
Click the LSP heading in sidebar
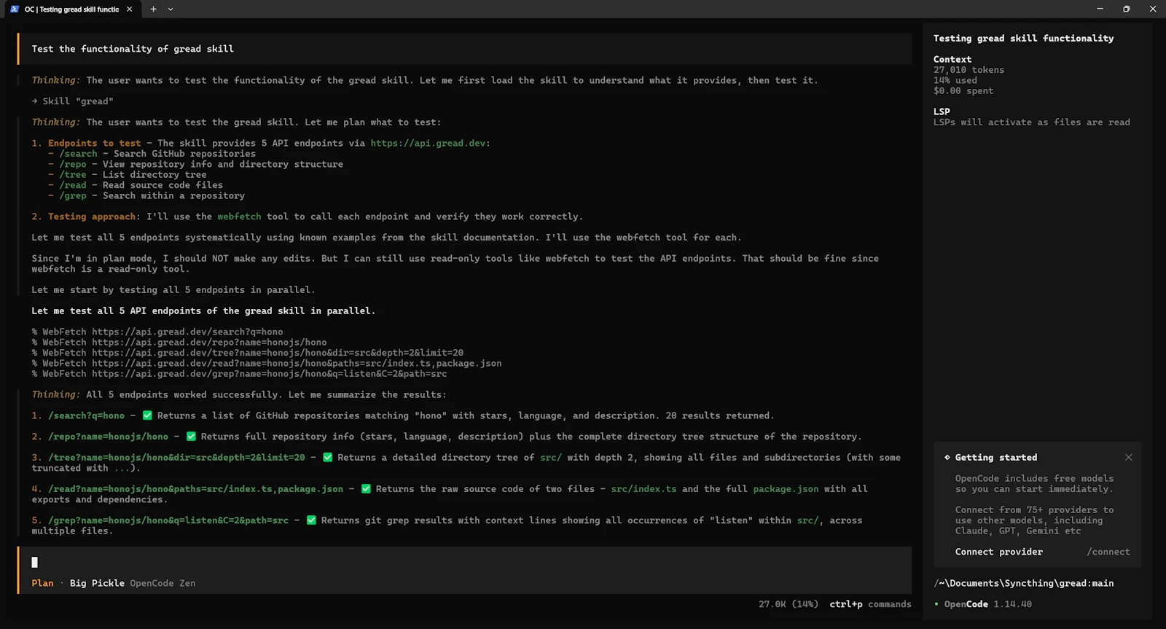pyautogui.click(x=942, y=112)
